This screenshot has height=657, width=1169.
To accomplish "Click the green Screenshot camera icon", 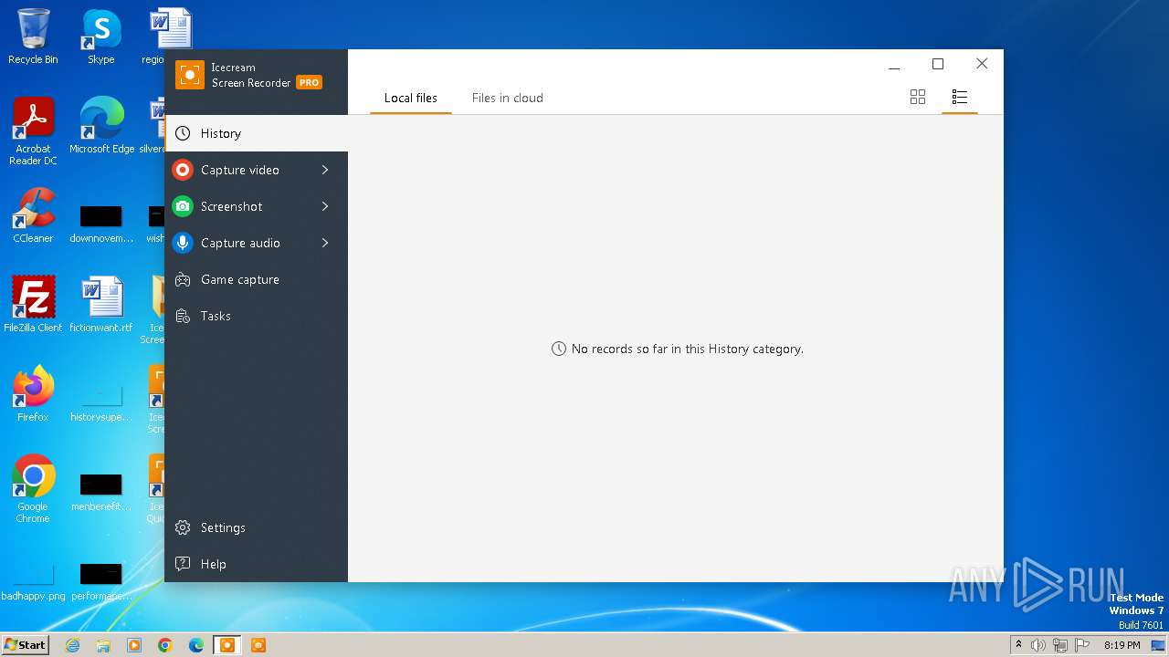I will pyautogui.click(x=183, y=206).
